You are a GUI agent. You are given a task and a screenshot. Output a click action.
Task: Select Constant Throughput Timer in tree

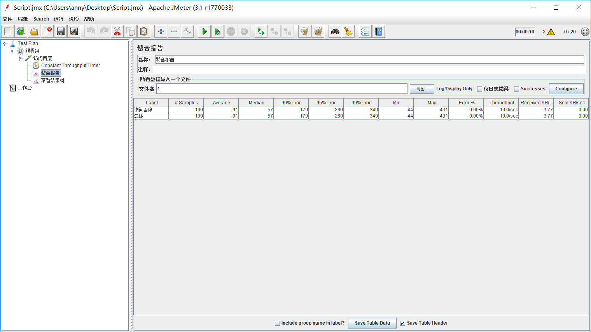[x=70, y=66]
